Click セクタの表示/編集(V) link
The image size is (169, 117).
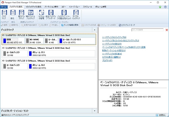click(x=111, y=57)
